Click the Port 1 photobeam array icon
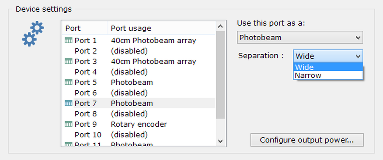This screenshot has width=383, height=160. point(68,41)
